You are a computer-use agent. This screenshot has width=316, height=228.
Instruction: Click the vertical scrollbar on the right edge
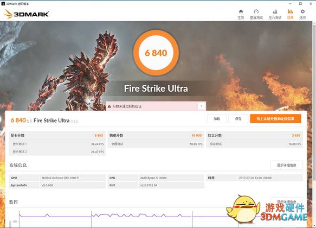(314, 101)
